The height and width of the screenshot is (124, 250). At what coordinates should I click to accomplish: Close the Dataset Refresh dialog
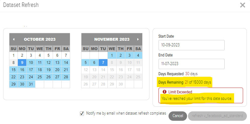pos(242,5)
